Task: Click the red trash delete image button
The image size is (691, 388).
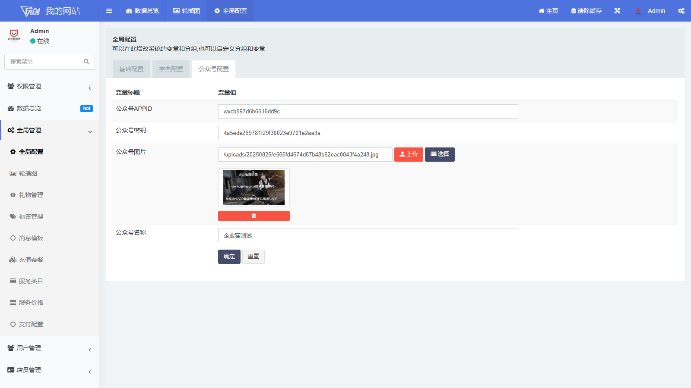Action: click(254, 216)
